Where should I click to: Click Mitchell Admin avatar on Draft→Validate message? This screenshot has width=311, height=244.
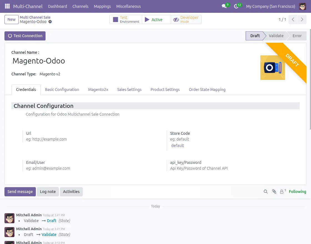click(9, 232)
